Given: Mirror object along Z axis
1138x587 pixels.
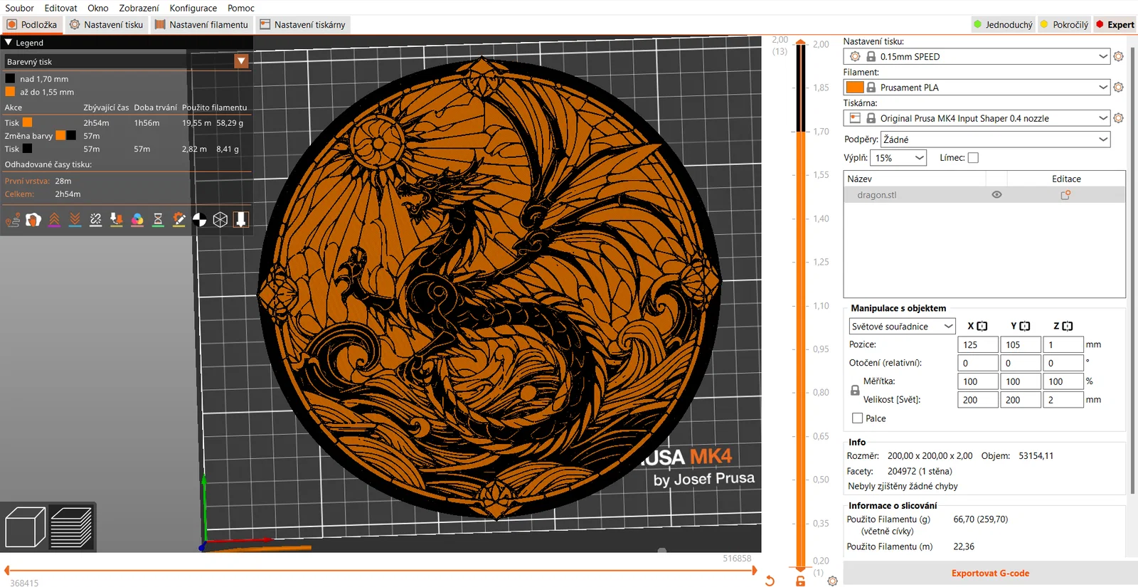Looking at the screenshot, I should click(1068, 326).
